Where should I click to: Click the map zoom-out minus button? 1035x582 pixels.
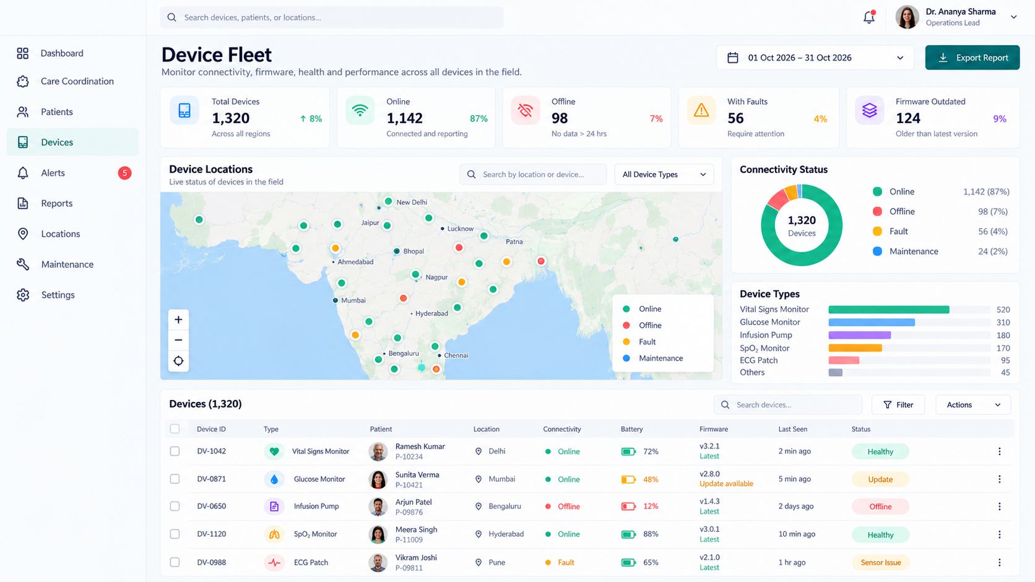[178, 340]
